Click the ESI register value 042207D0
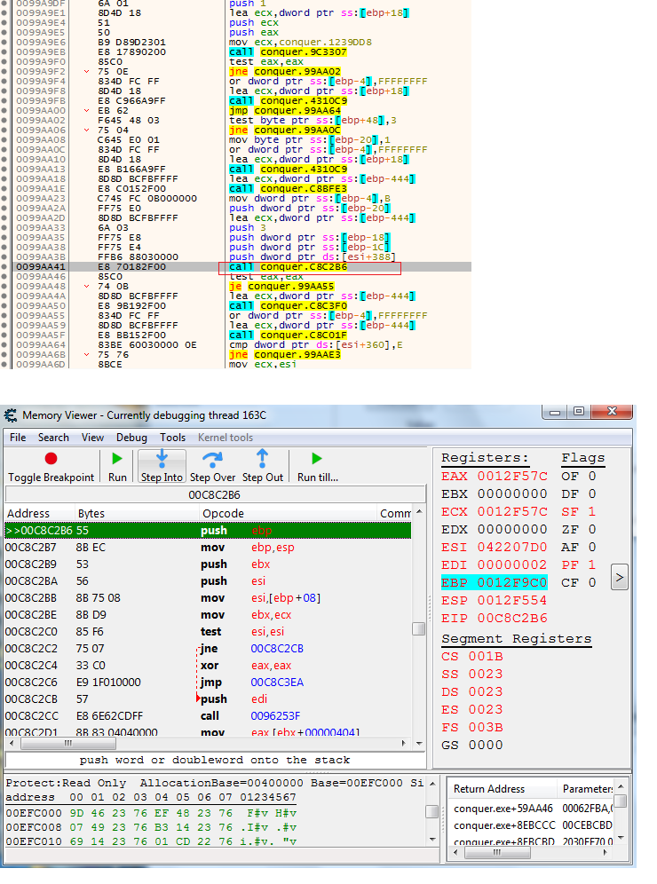 (512, 548)
